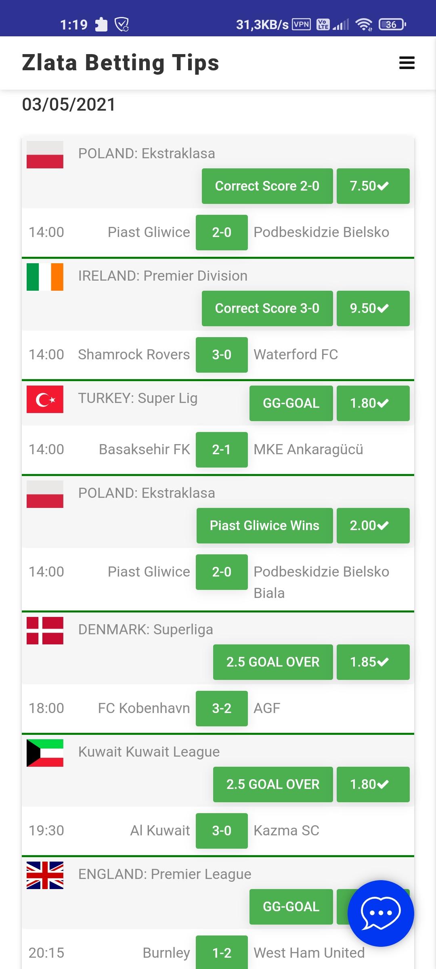Screen dimensions: 436x969
Task: Tap the first Poland flag icon
Action: (x=45, y=155)
